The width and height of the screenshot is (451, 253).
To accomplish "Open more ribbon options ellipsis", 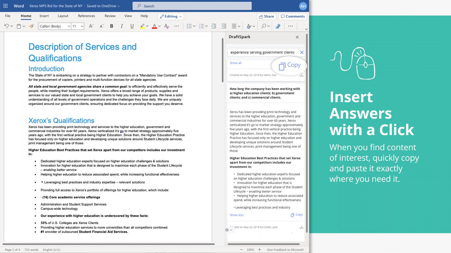I will (x=290, y=26).
